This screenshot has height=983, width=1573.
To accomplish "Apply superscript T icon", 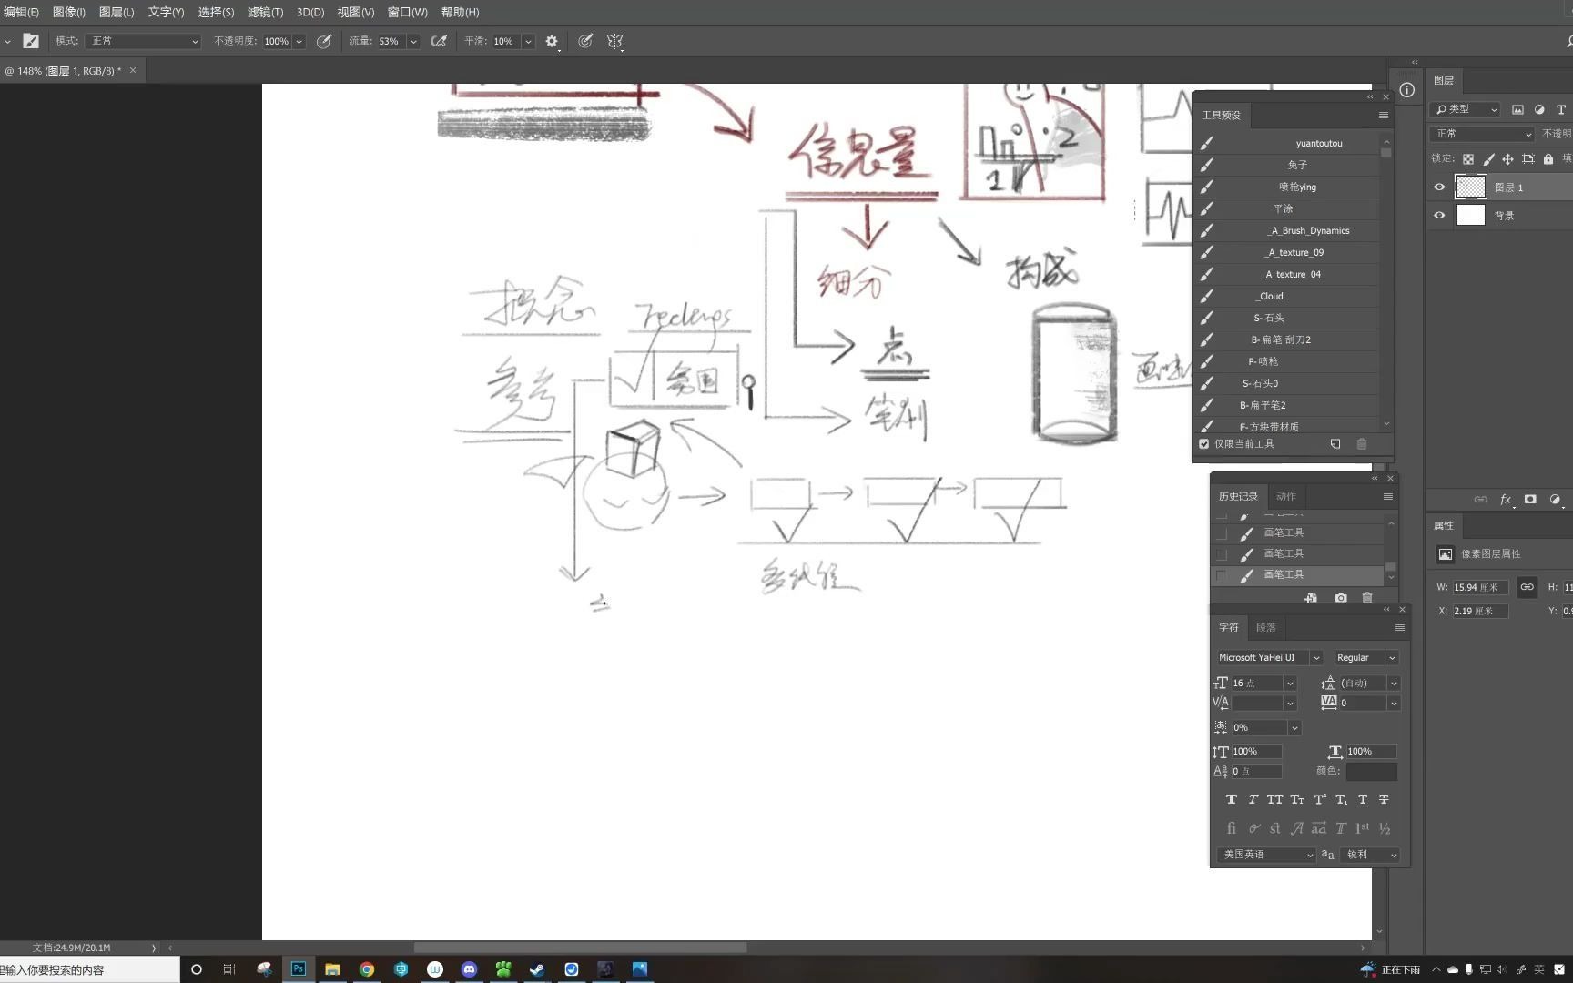I will point(1320,800).
